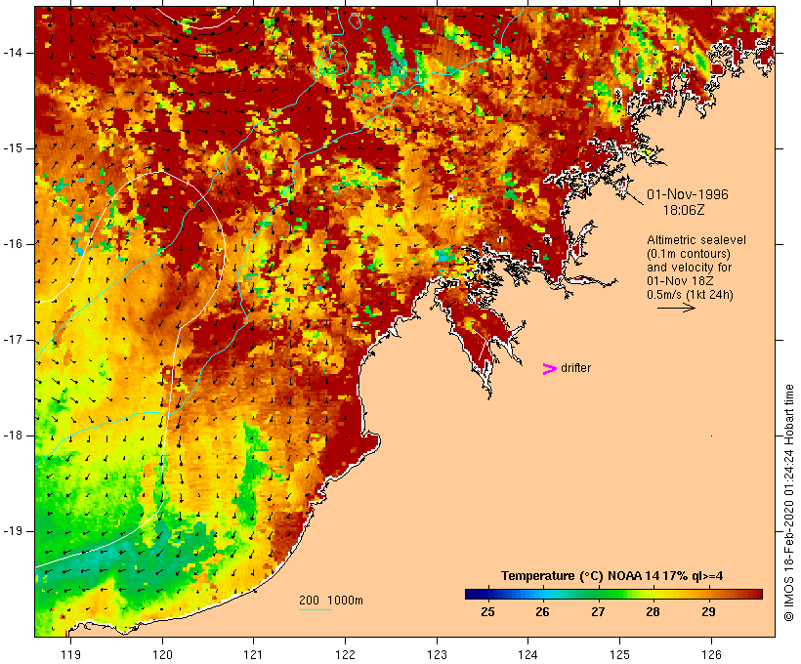Click latitude axis label '-18'
The image size is (801, 664).
click(12, 436)
